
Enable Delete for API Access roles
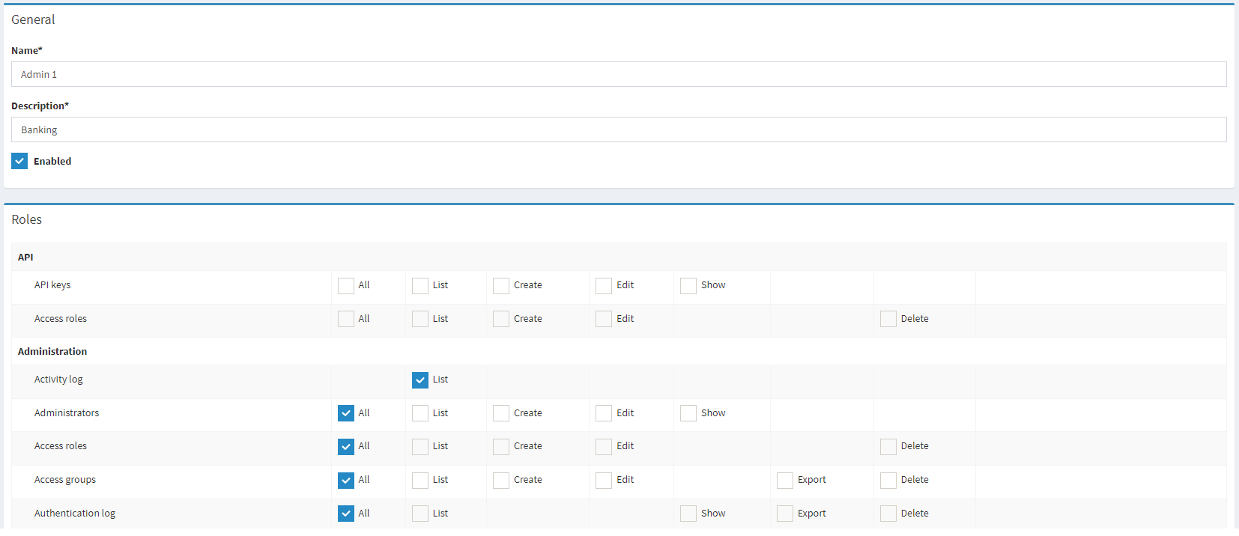pos(888,319)
